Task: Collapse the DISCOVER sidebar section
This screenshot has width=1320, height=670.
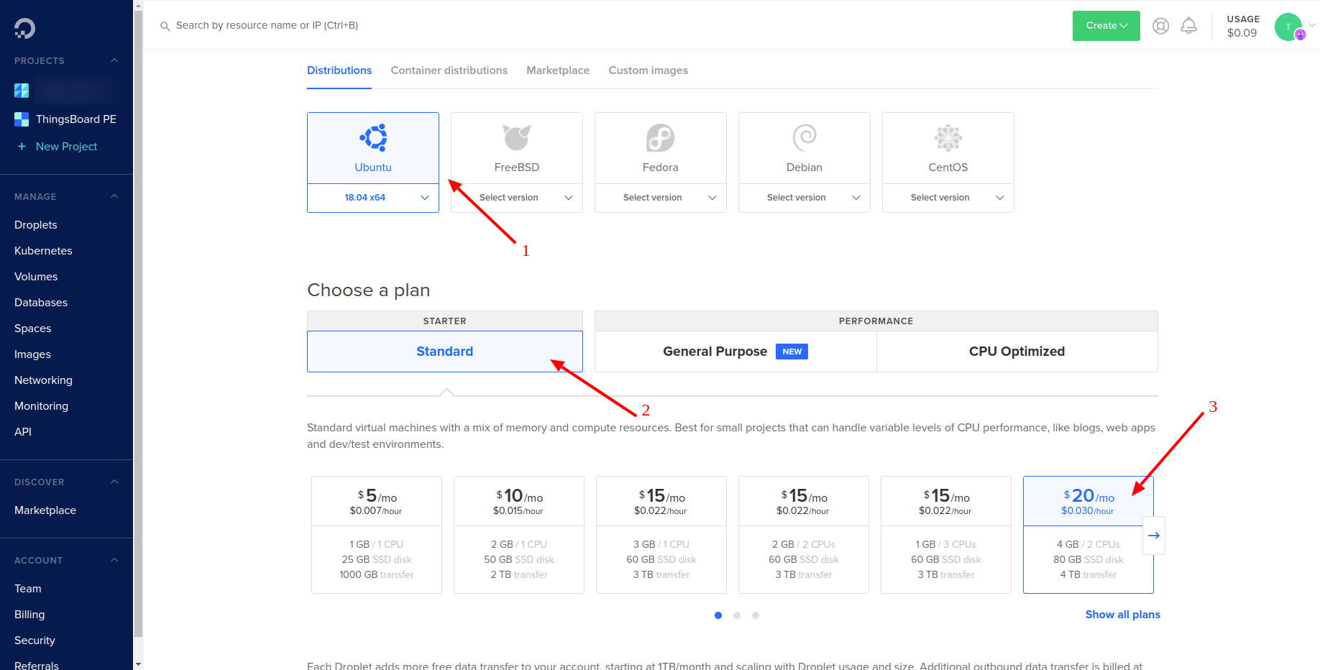Action: tap(114, 482)
